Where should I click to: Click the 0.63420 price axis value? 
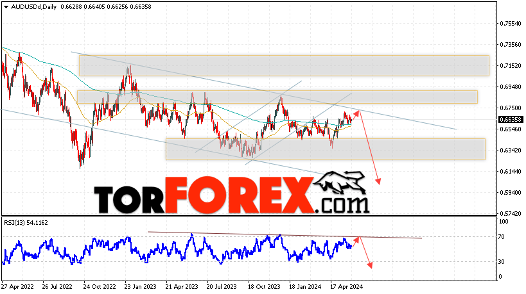[x=510, y=150]
